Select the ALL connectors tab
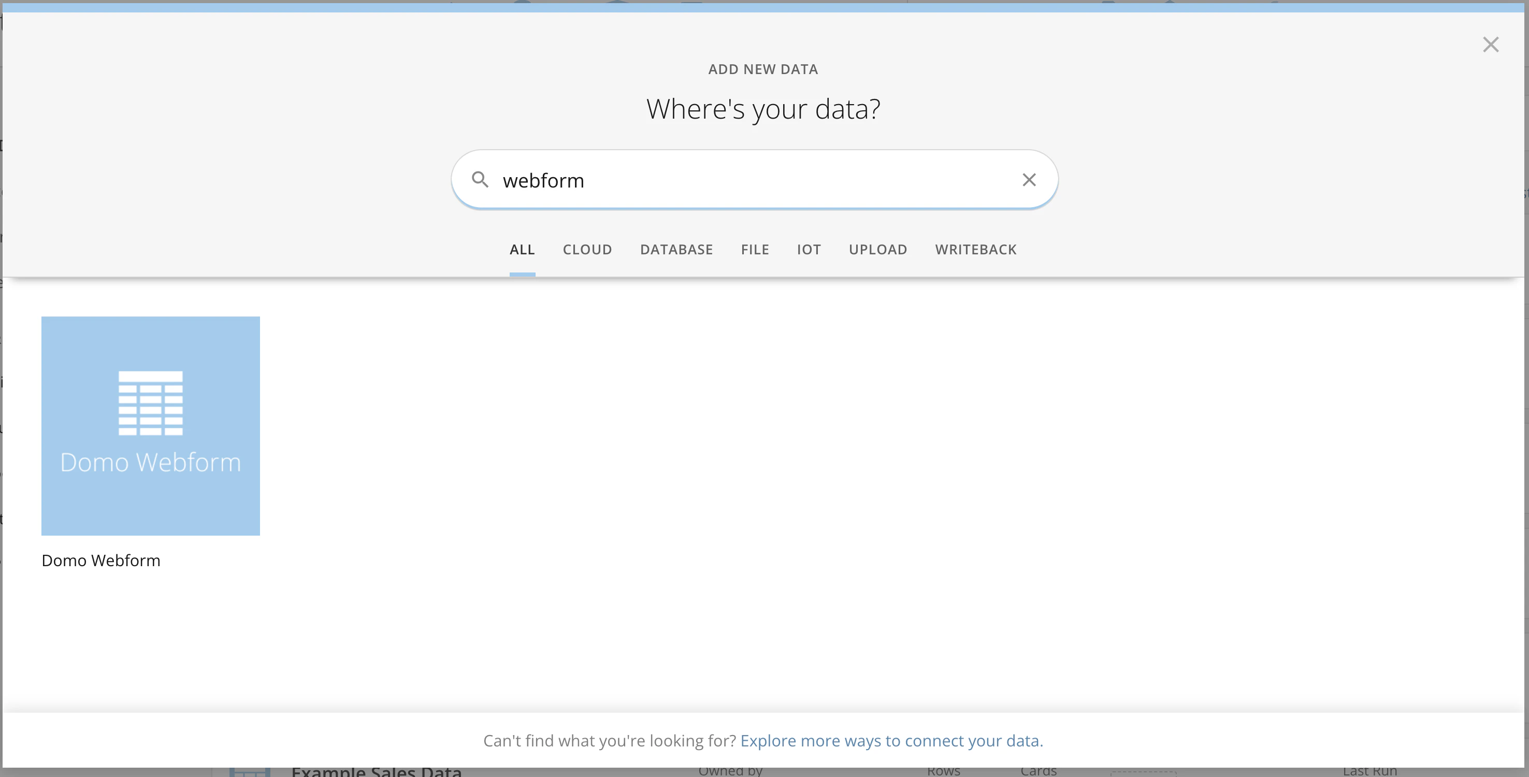1529x777 pixels. [522, 250]
